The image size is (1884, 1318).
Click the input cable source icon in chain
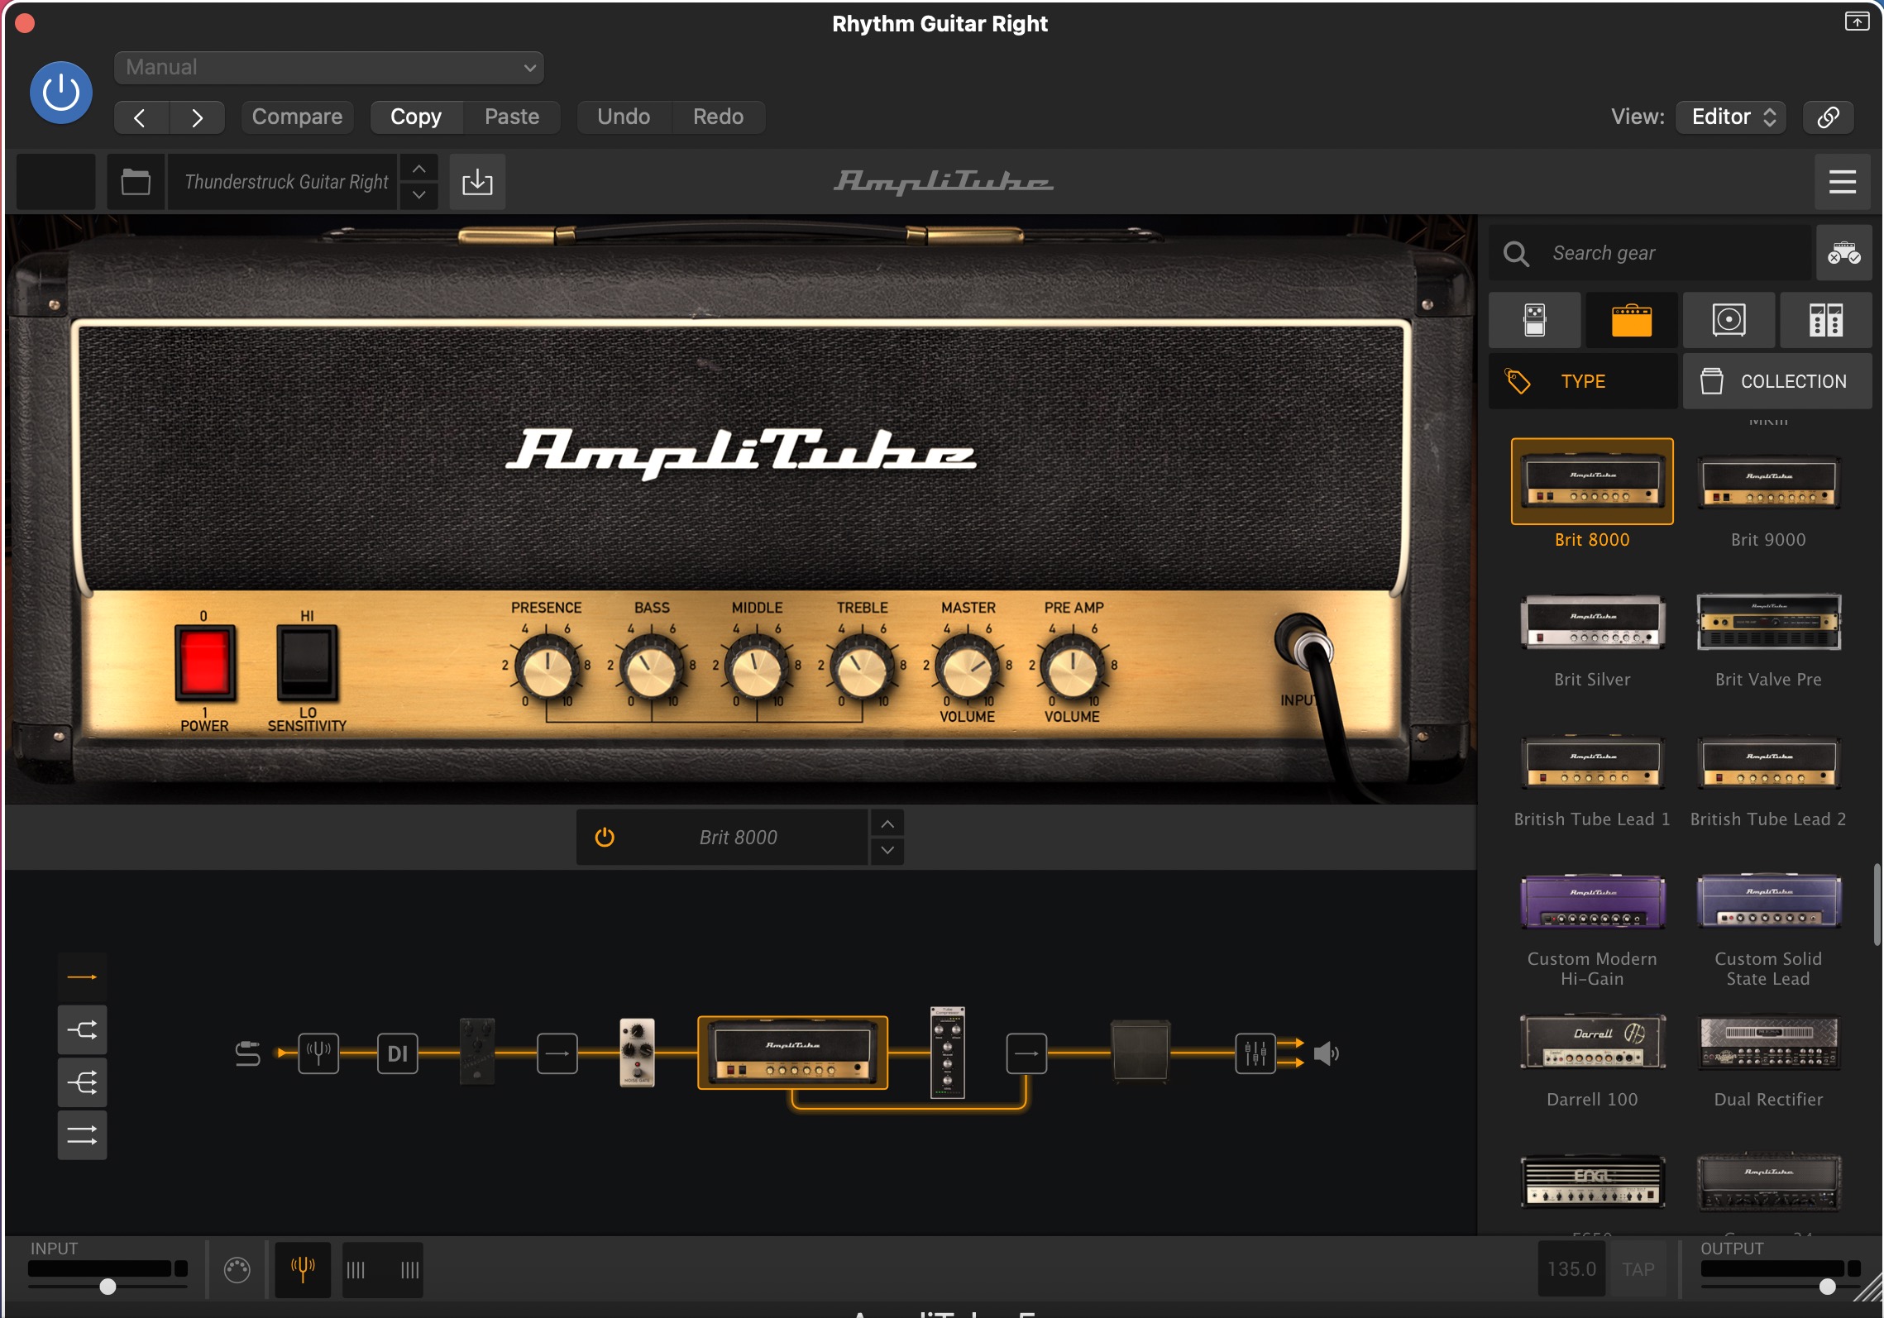click(248, 1053)
